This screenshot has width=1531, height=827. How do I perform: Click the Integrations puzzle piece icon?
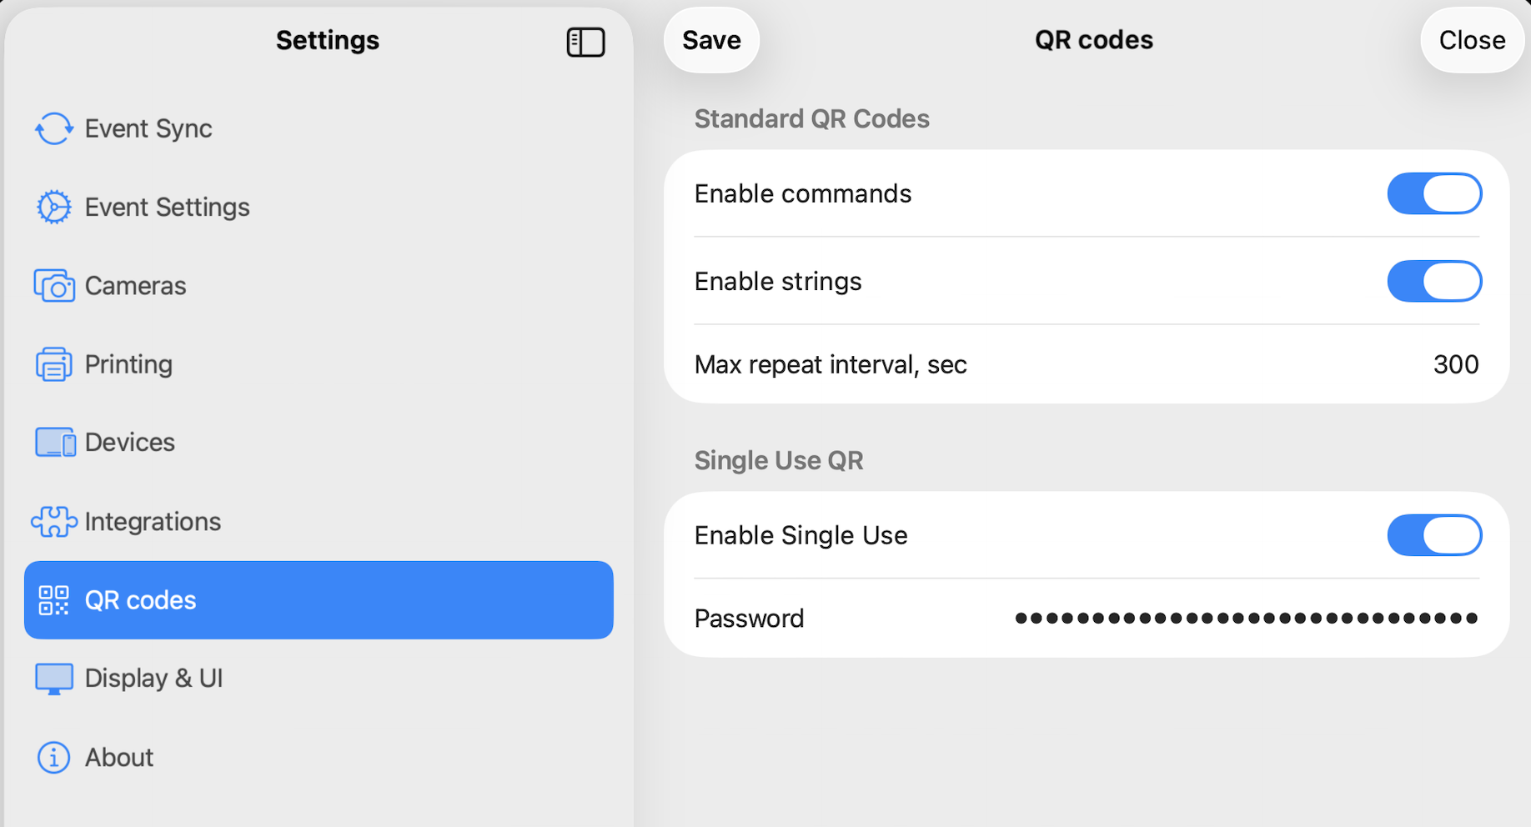coord(54,522)
